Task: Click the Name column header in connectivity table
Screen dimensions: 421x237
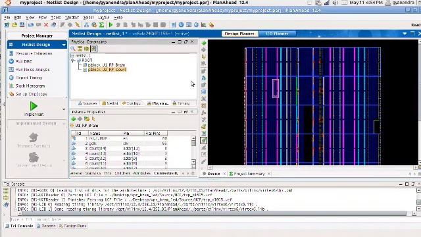Action: [x=105, y=133]
